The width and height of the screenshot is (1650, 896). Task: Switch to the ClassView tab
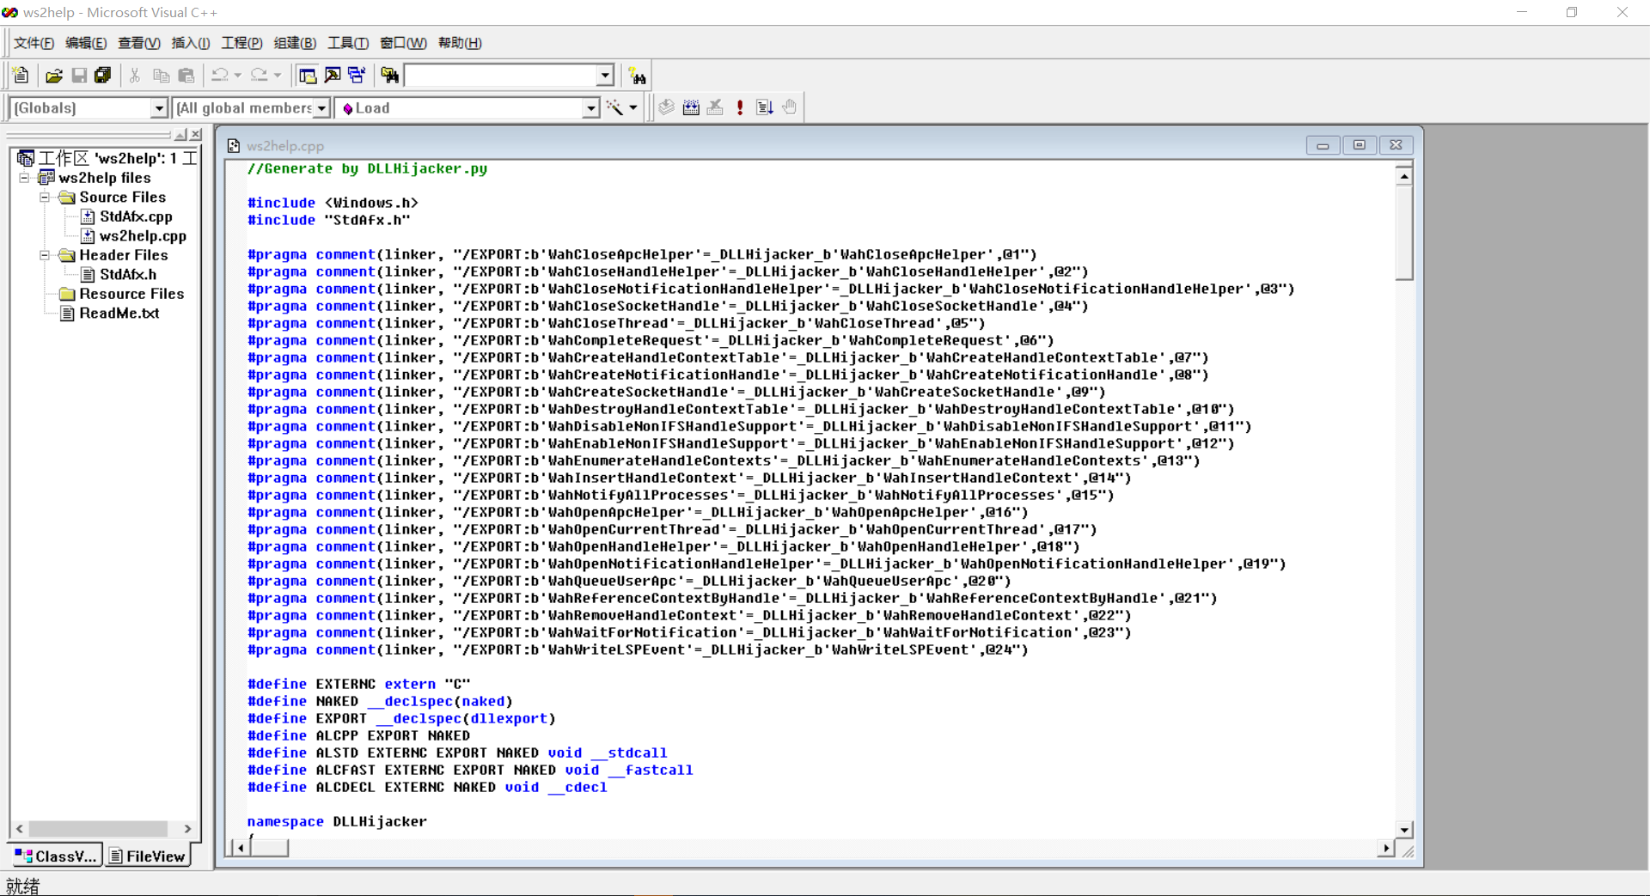(x=56, y=856)
